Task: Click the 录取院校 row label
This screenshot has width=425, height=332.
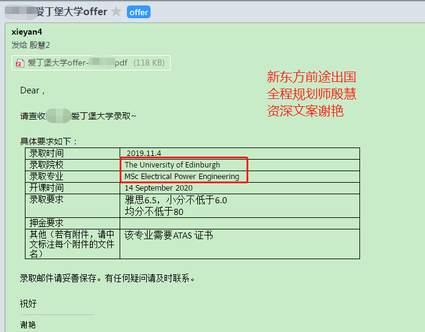Action: (46, 164)
